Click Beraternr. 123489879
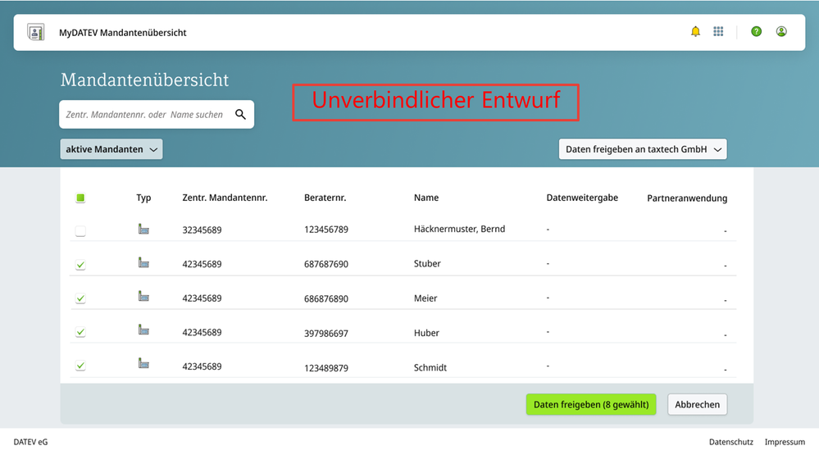The image size is (819, 455). (326, 368)
